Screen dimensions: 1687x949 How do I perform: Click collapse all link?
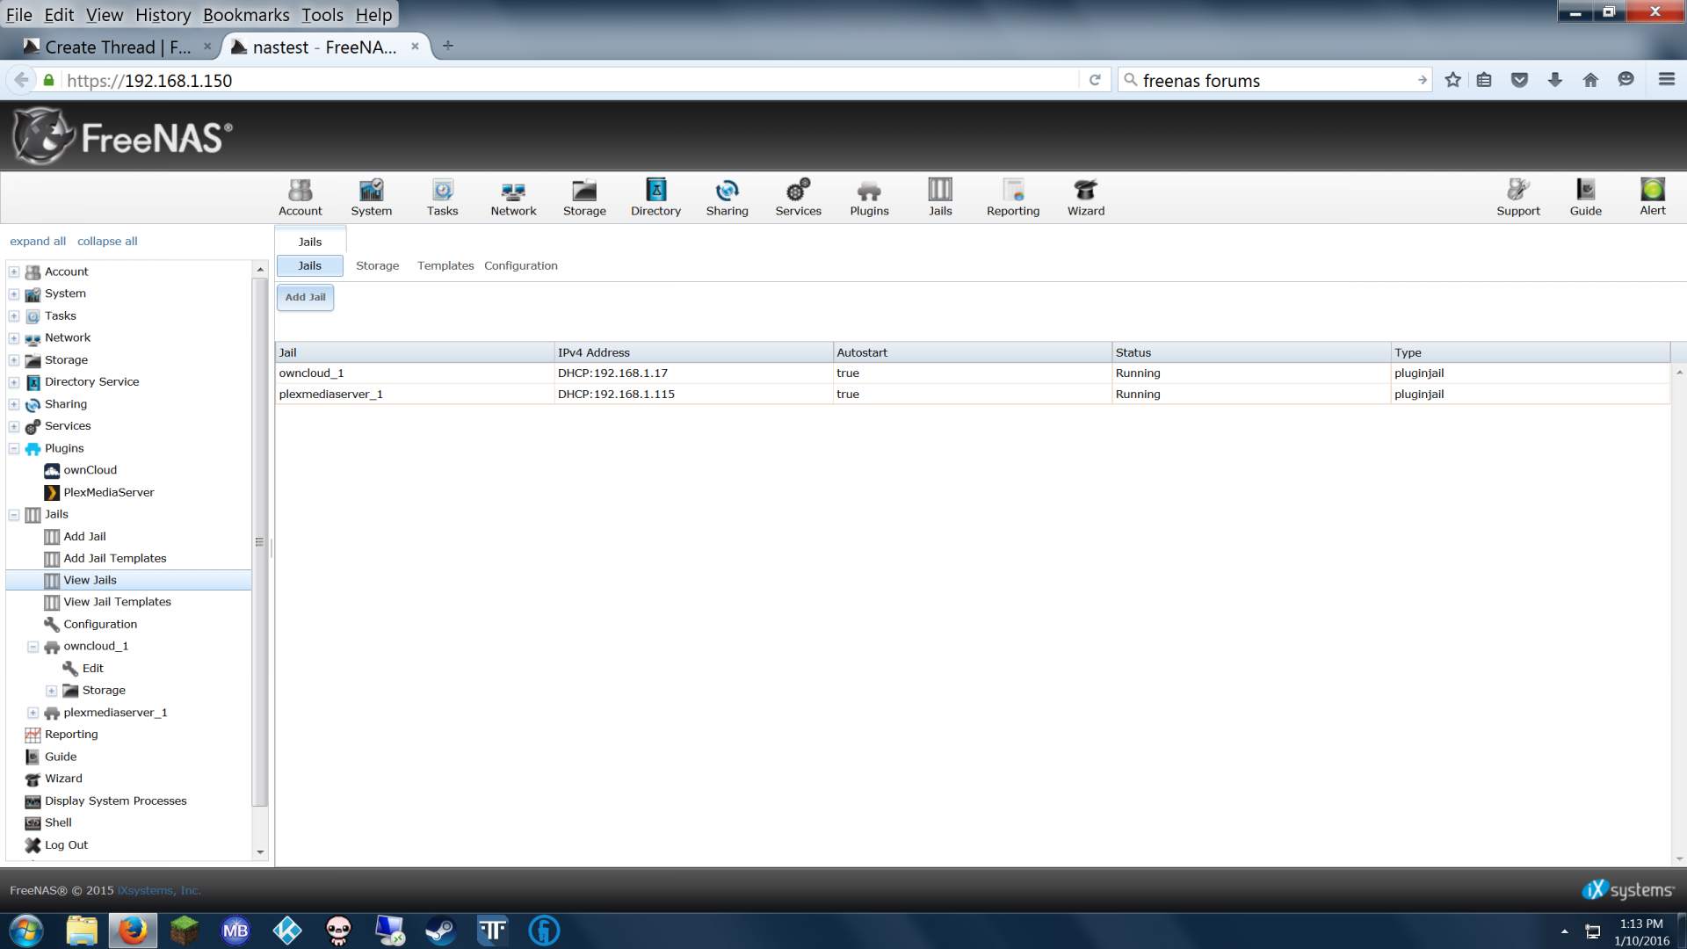tap(107, 241)
